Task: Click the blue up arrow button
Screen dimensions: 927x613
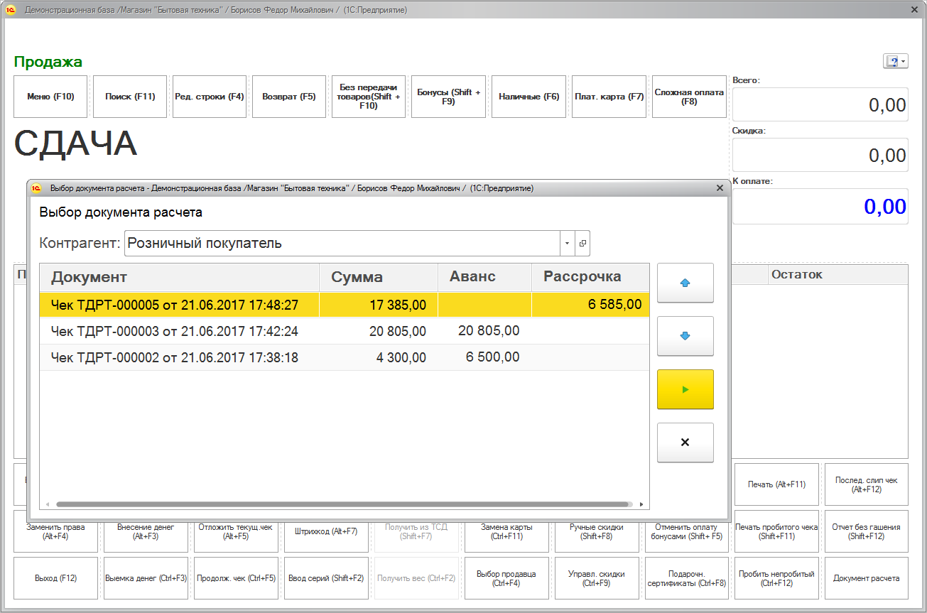Action: [685, 283]
